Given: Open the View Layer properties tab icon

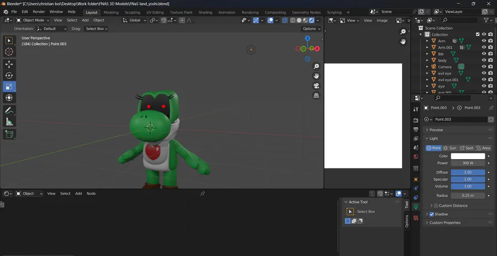Looking at the screenshot, I should coord(416,138).
